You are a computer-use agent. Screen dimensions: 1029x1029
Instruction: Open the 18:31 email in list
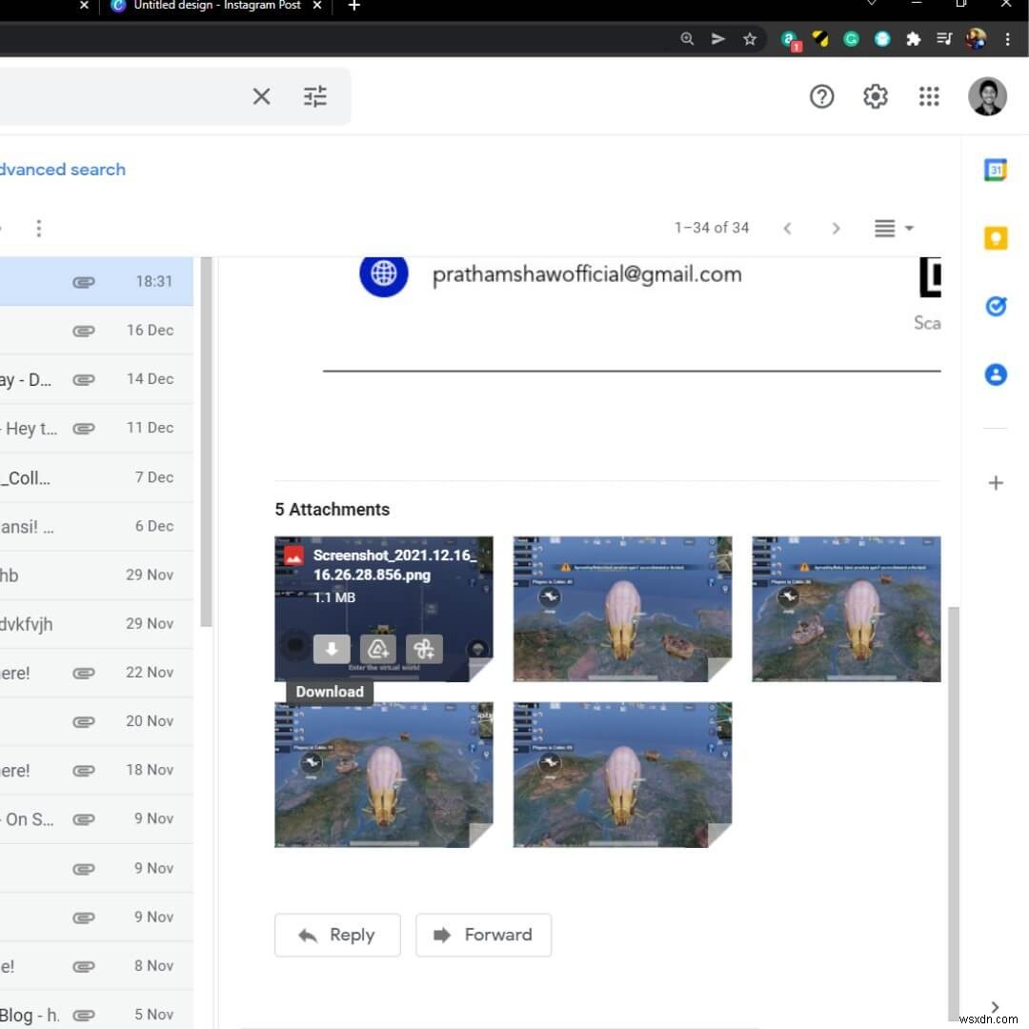click(95, 281)
